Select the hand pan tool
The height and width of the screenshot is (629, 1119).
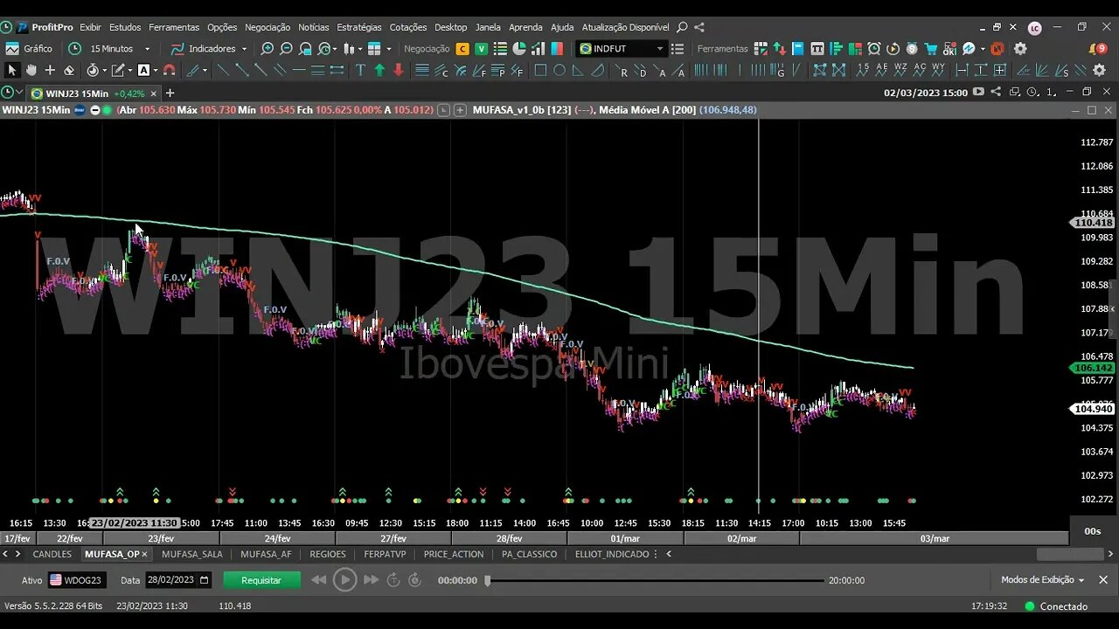click(x=31, y=70)
